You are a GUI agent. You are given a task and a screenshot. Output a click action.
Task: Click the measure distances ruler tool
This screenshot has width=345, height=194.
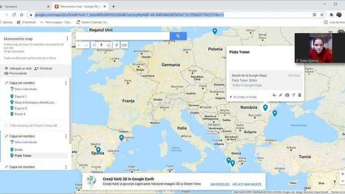click(x=124, y=45)
